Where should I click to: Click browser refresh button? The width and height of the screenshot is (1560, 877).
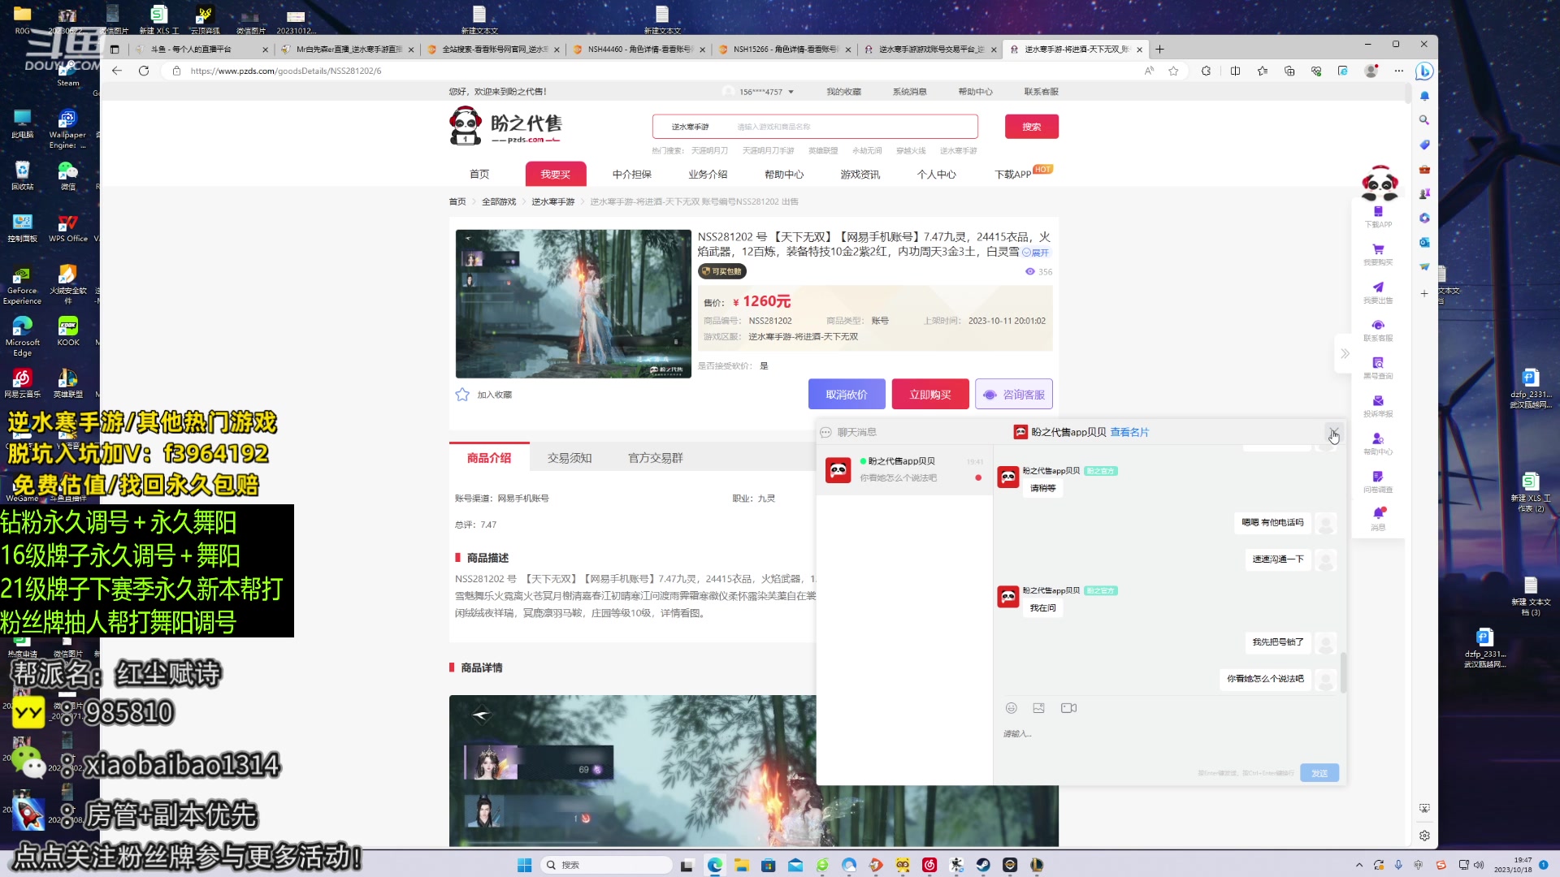pos(144,71)
